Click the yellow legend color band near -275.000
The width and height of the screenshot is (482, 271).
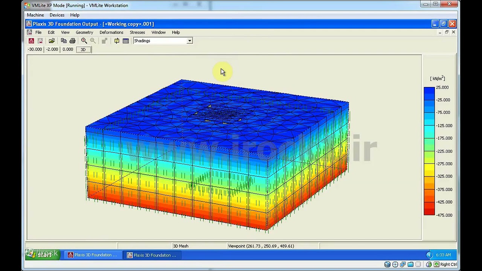tap(429, 167)
